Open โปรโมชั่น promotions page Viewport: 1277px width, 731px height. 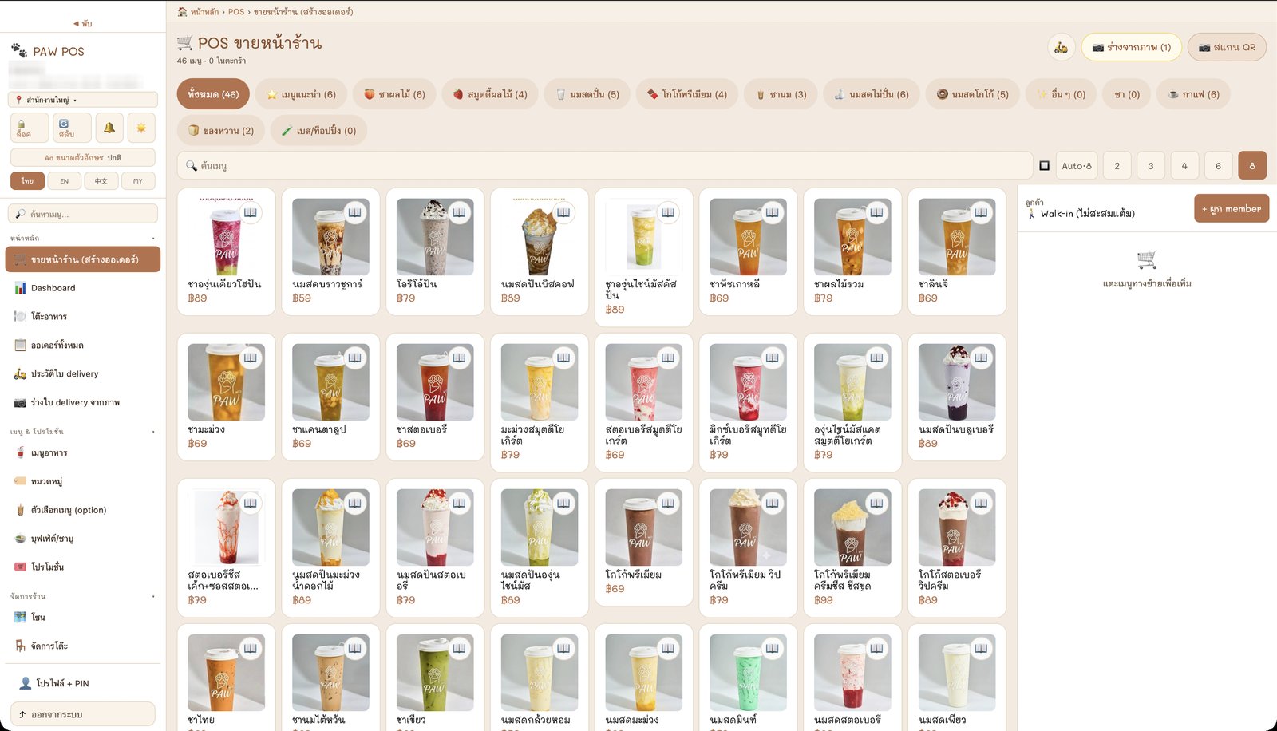click(x=83, y=567)
